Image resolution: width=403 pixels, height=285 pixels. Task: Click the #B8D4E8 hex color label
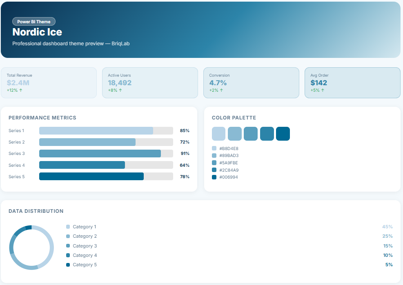[229, 148]
